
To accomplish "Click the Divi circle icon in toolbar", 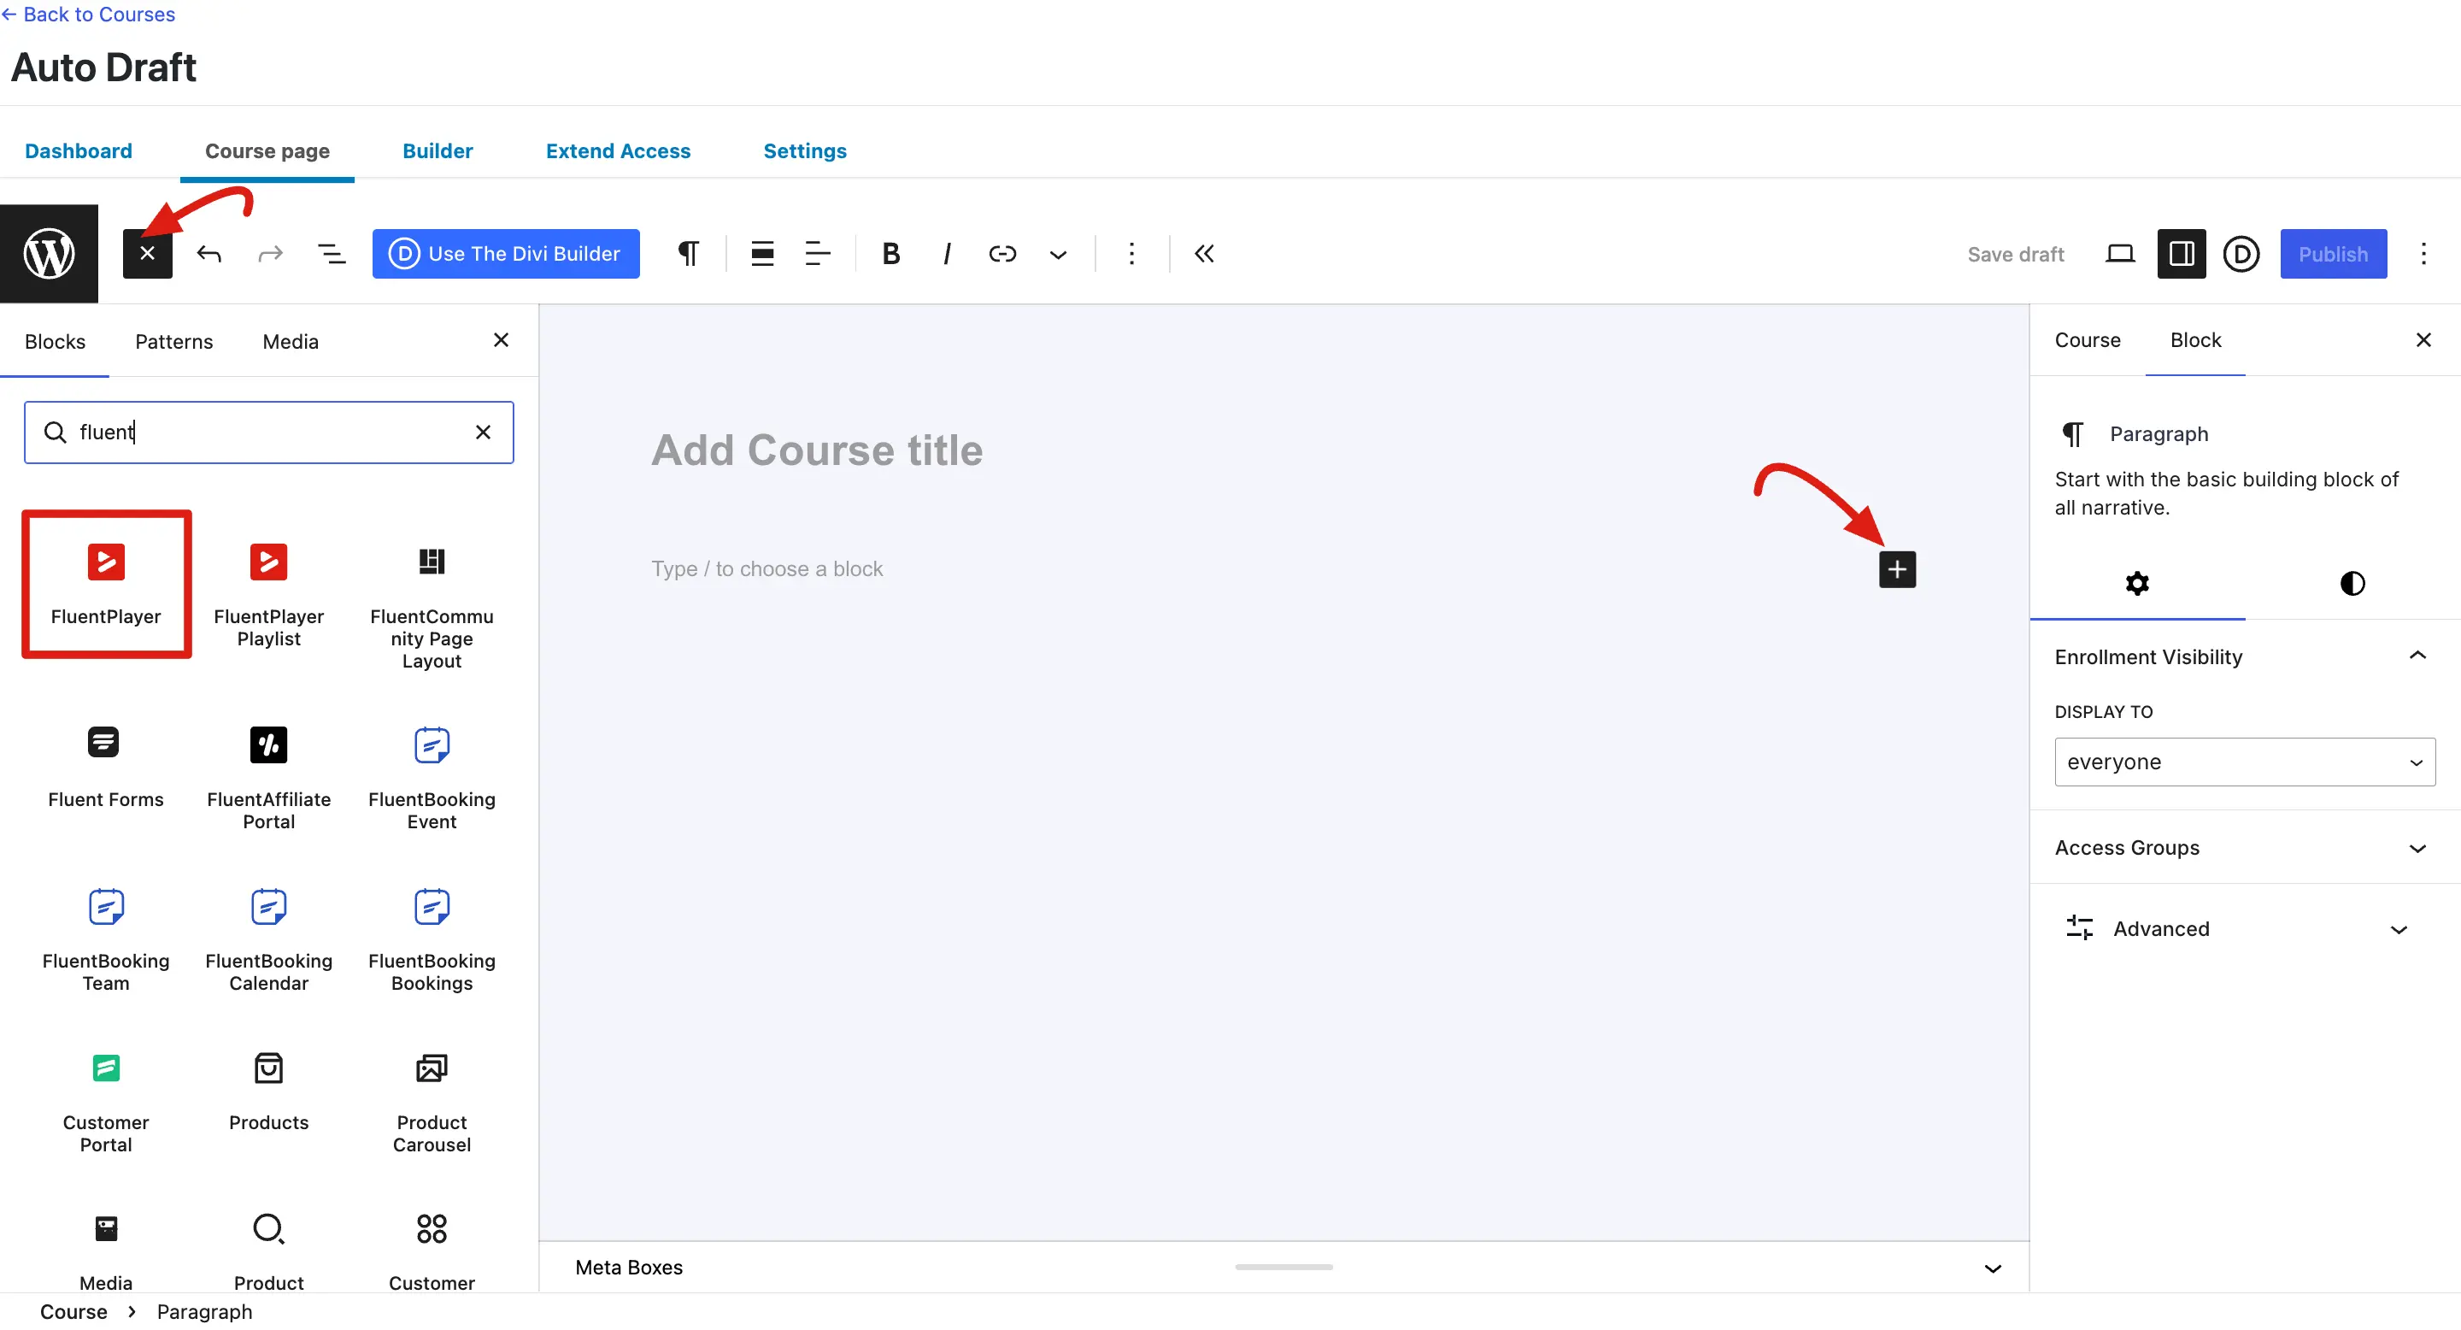I will click(x=2241, y=253).
